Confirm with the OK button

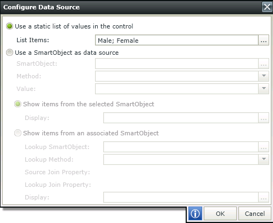220,214
